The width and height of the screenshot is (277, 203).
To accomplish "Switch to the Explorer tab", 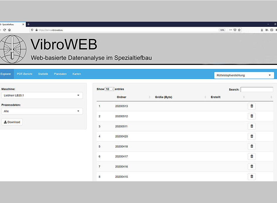I will tap(6, 74).
